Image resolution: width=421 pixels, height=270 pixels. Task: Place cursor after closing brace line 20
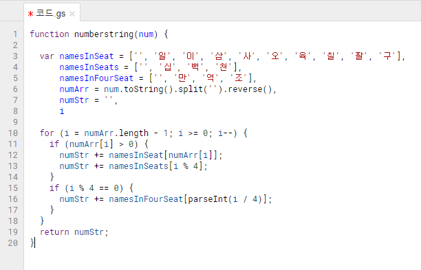point(35,243)
